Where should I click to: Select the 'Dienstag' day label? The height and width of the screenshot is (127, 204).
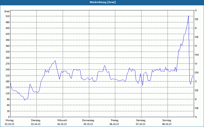(x=36, y=120)
